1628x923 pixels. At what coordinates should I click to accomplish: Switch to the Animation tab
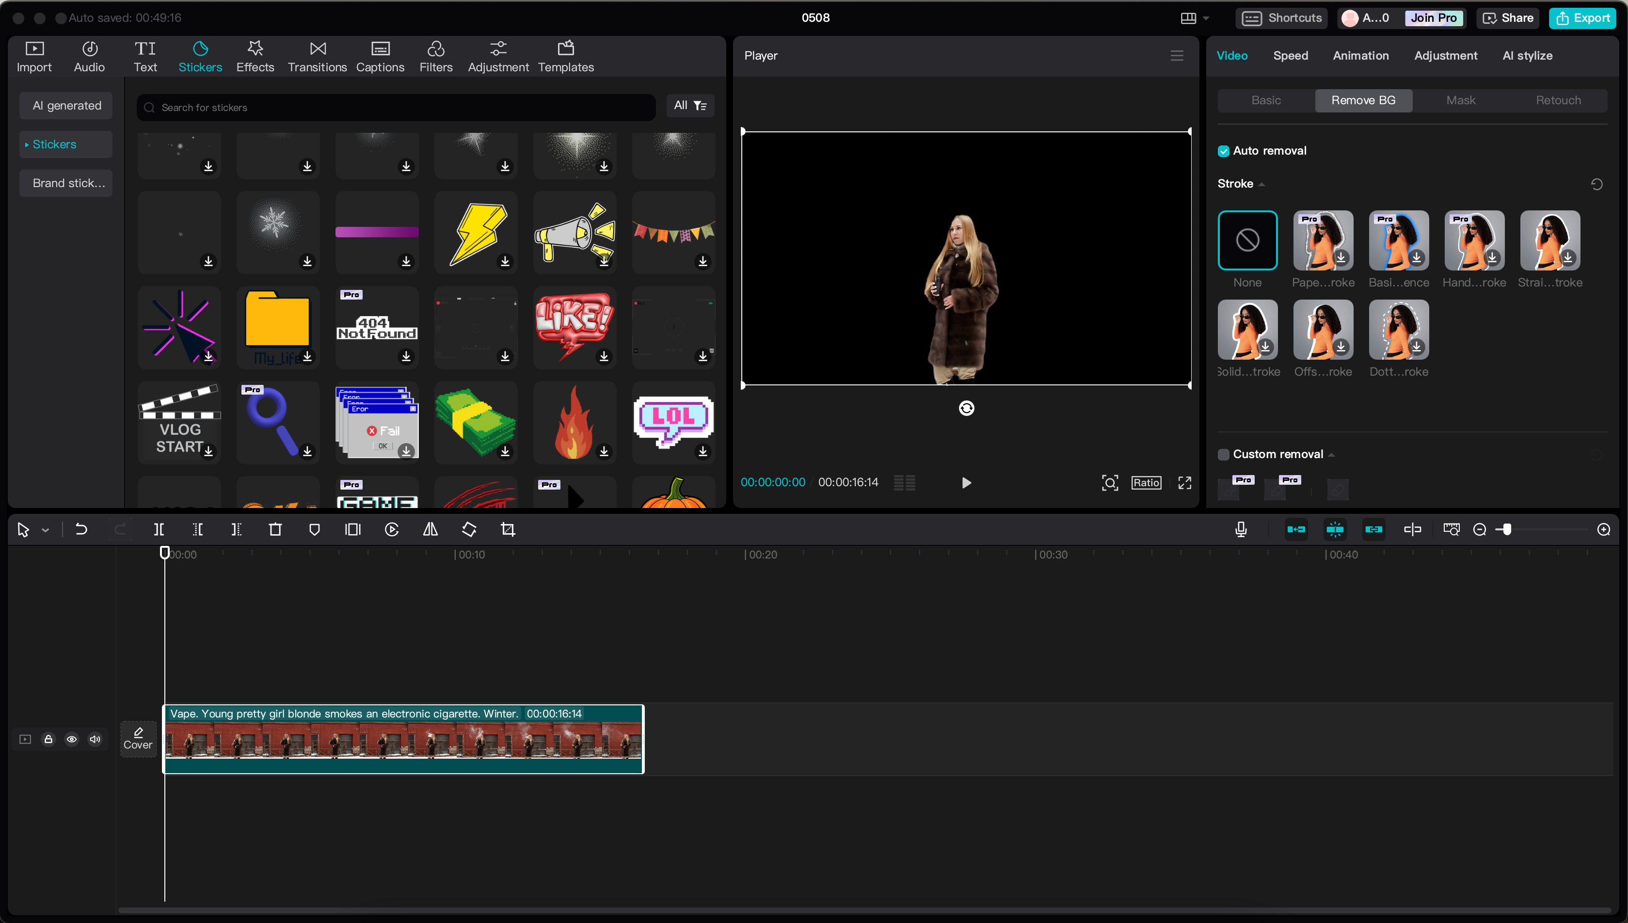tap(1360, 56)
